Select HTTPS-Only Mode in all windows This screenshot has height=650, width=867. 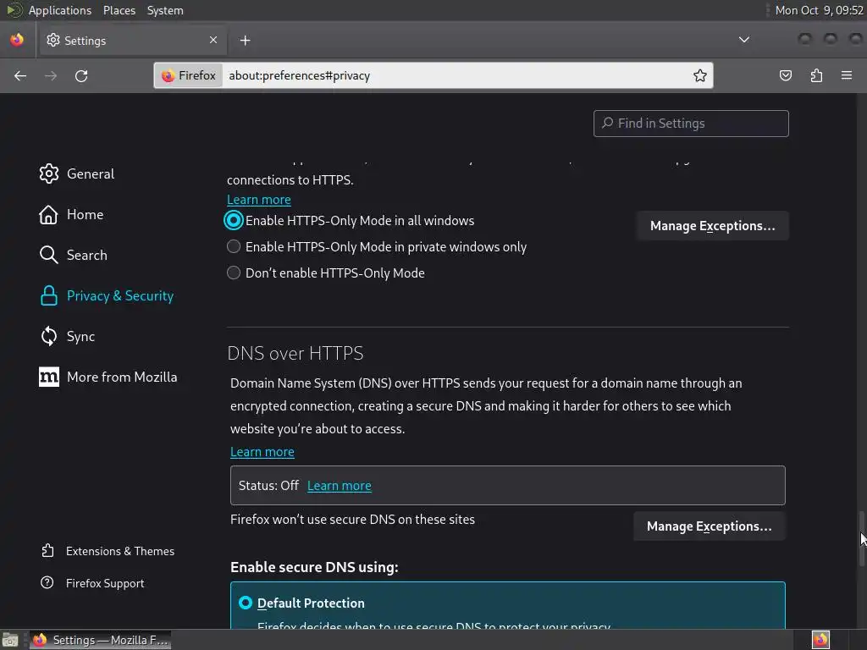point(234,221)
